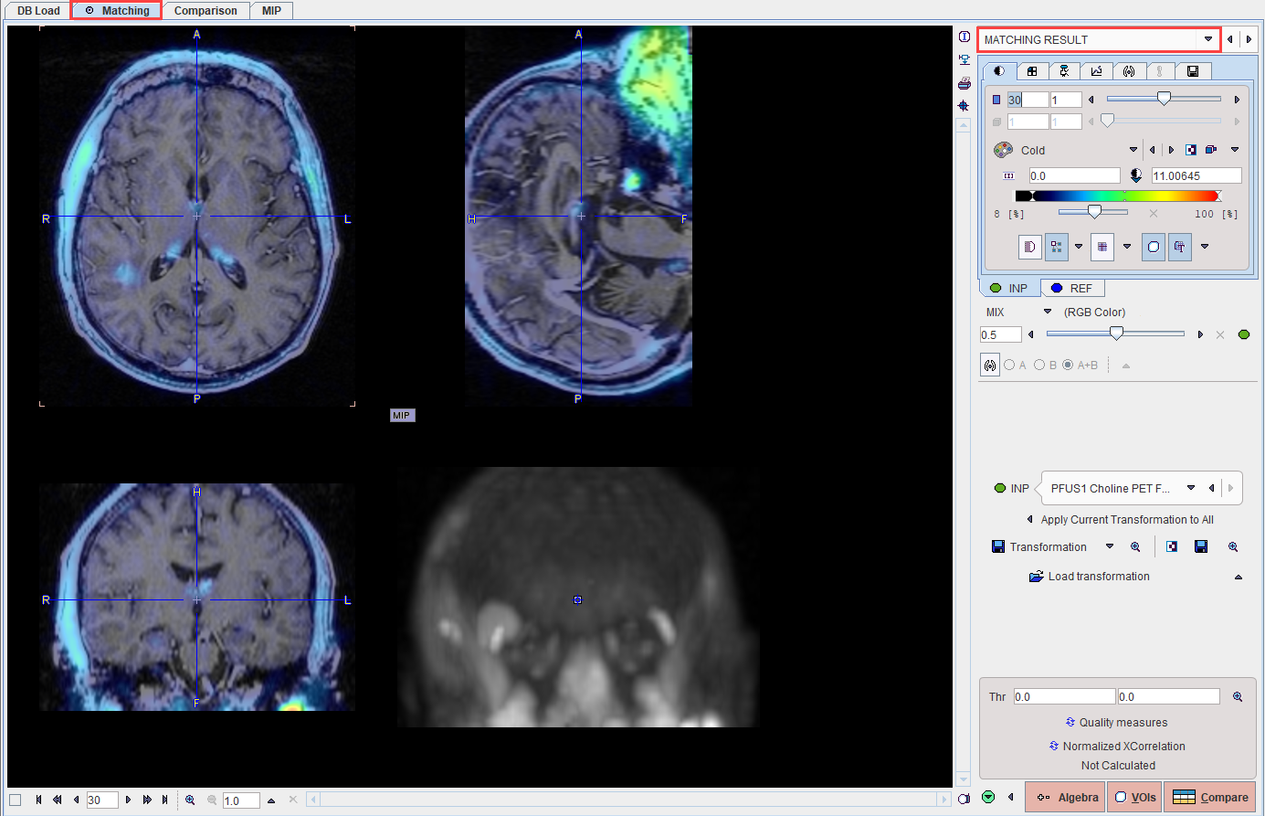Click the zoom in magnifier in bottom bar

(190, 800)
